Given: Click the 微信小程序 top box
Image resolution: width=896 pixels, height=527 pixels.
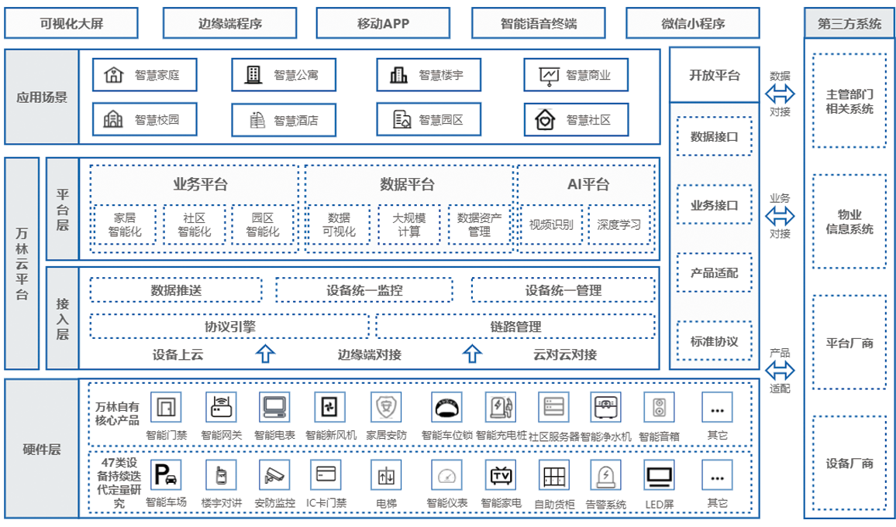Looking at the screenshot, I should [693, 23].
